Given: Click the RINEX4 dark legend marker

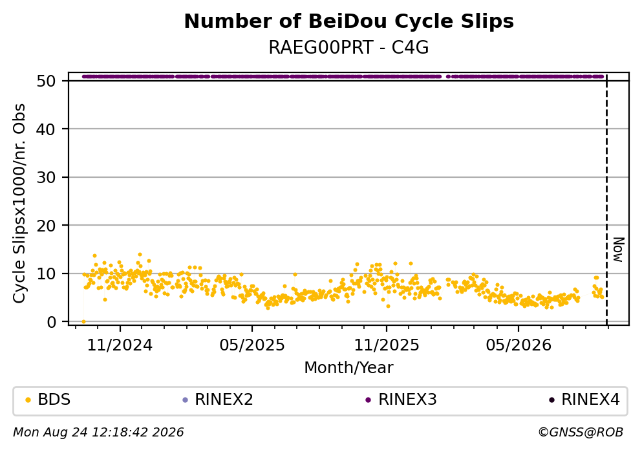Looking at the screenshot, I should 551,400.
